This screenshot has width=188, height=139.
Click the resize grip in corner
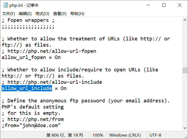coord(186,137)
